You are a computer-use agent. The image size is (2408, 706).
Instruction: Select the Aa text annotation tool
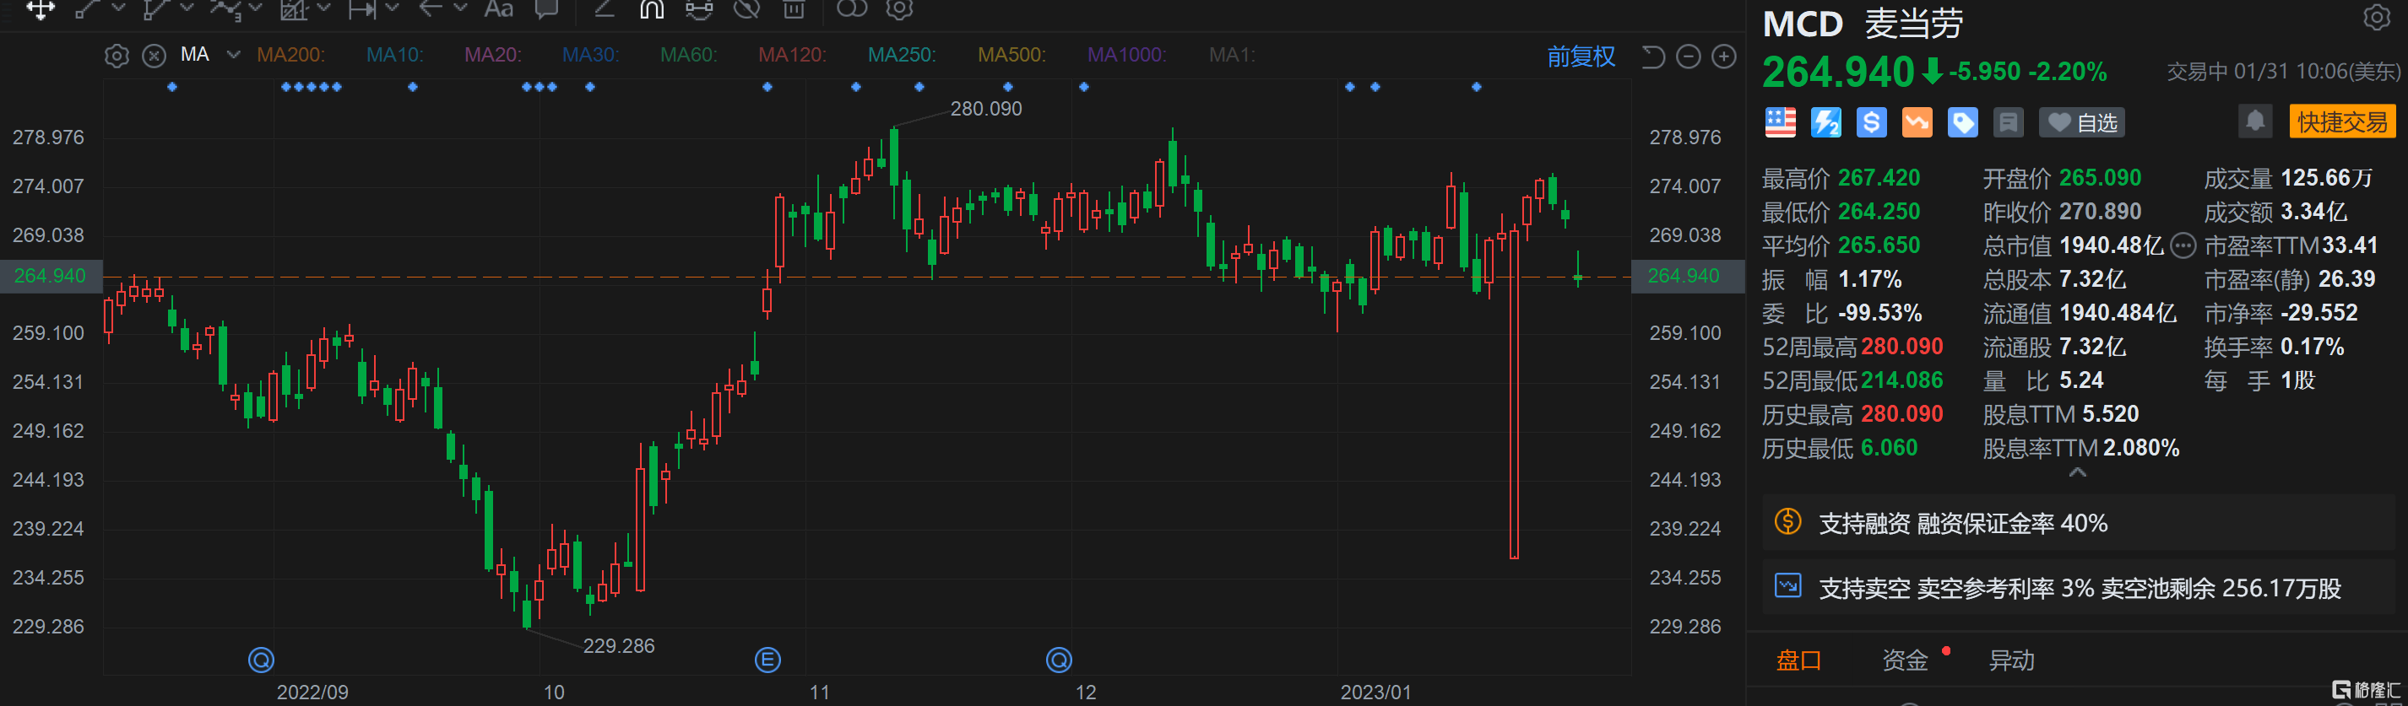click(498, 9)
